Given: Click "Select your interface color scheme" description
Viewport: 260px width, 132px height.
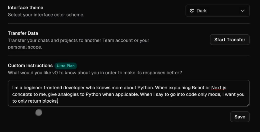Looking at the screenshot, I should 46,15.
